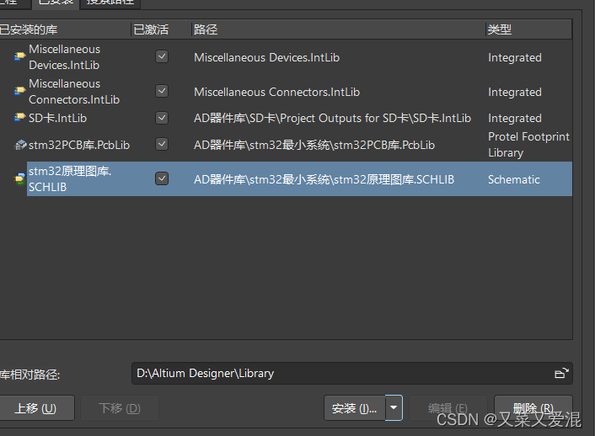
Task: Click the Miscellaneous Devices library icon
Action: (19, 57)
